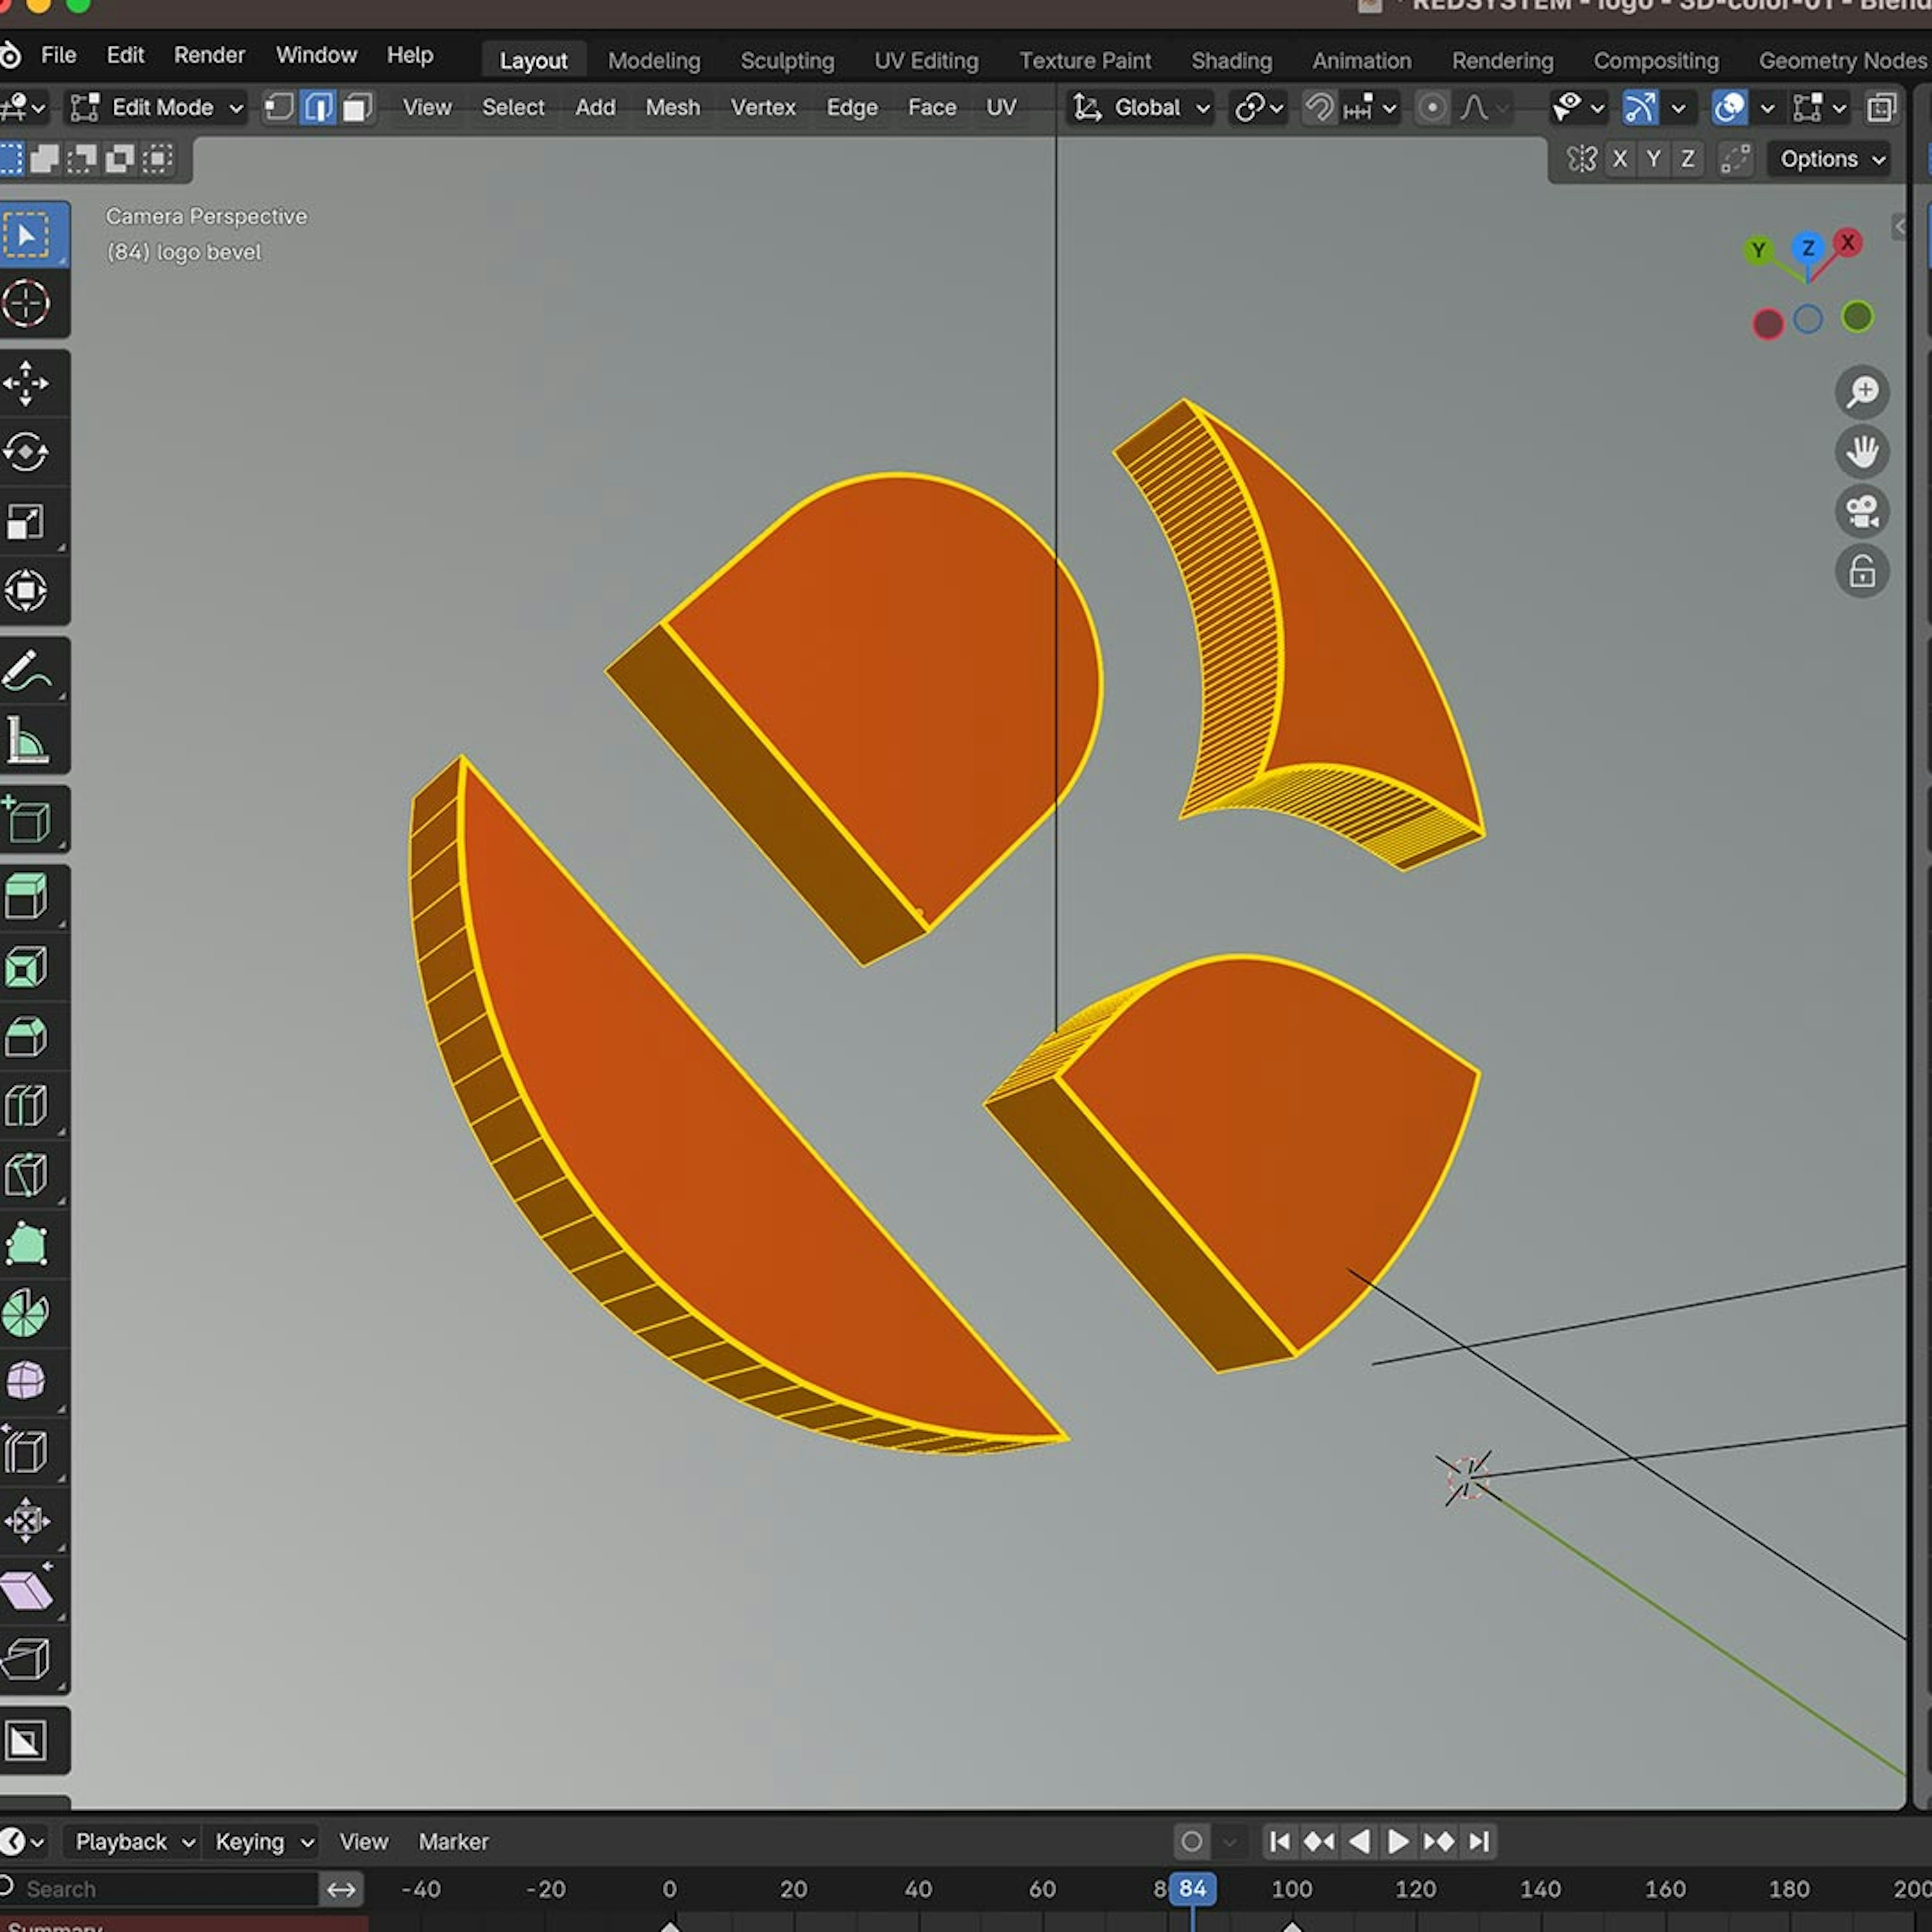
Task: Select the Scale tool
Action: pos(26,521)
